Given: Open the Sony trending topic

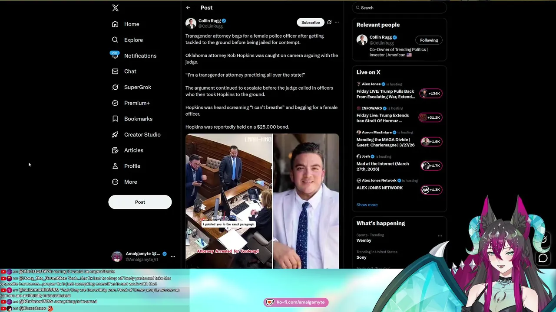Looking at the screenshot, I should pyautogui.click(x=361, y=257).
